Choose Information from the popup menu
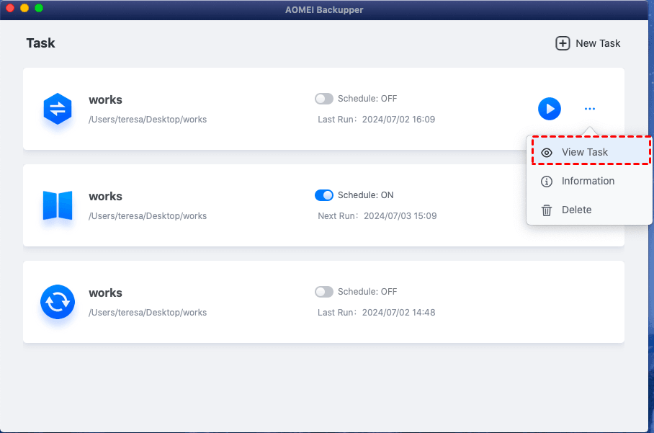Image resolution: width=654 pixels, height=433 pixels. click(x=589, y=181)
